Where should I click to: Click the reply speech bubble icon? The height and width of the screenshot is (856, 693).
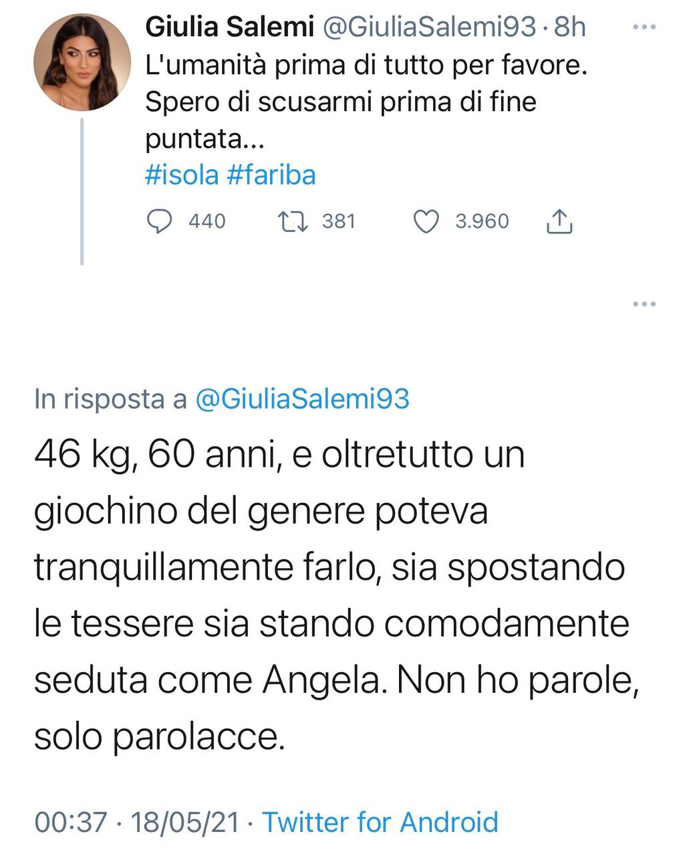159,221
